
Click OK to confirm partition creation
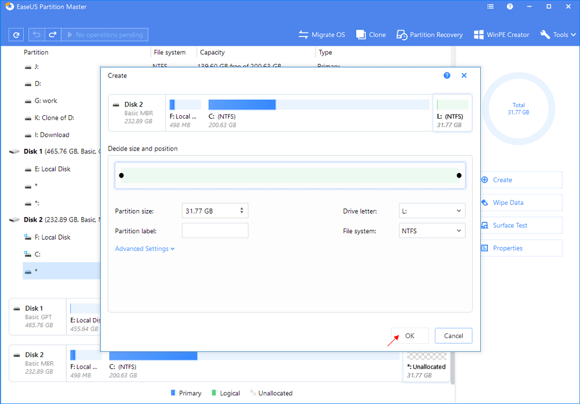[x=409, y=336]
